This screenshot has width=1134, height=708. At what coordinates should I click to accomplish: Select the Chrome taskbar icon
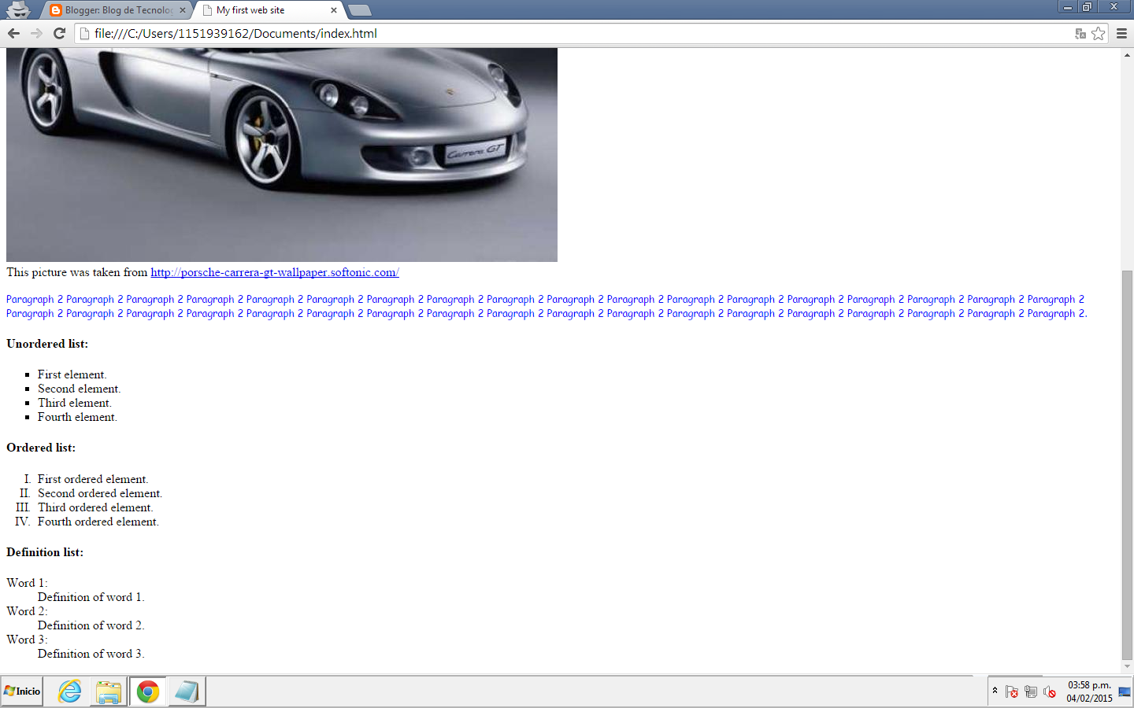tap(147, 691)
